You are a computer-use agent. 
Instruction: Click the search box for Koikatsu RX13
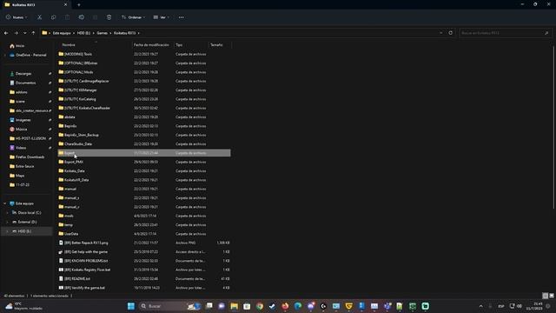(x=505, y=33)
